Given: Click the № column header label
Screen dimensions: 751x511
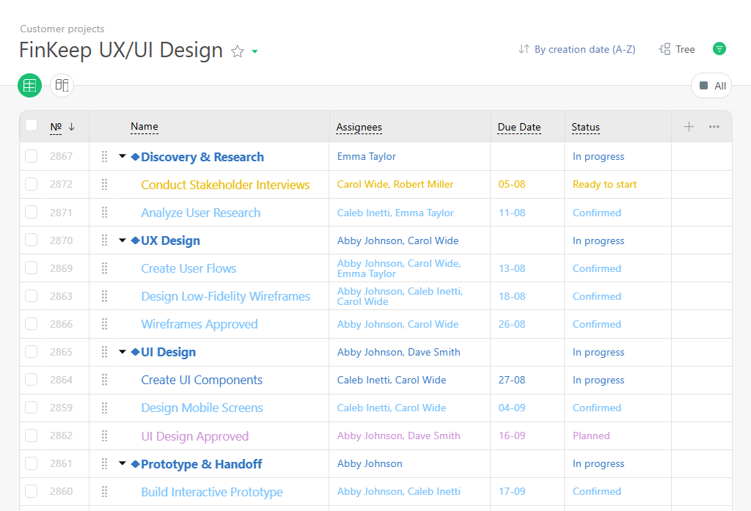Looking at the screenshot, I should click(56, 127).
